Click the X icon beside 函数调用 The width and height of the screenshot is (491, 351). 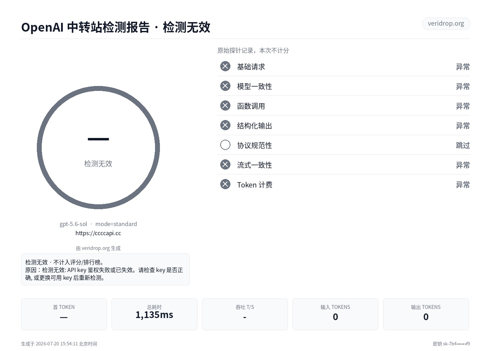(225, 106)
